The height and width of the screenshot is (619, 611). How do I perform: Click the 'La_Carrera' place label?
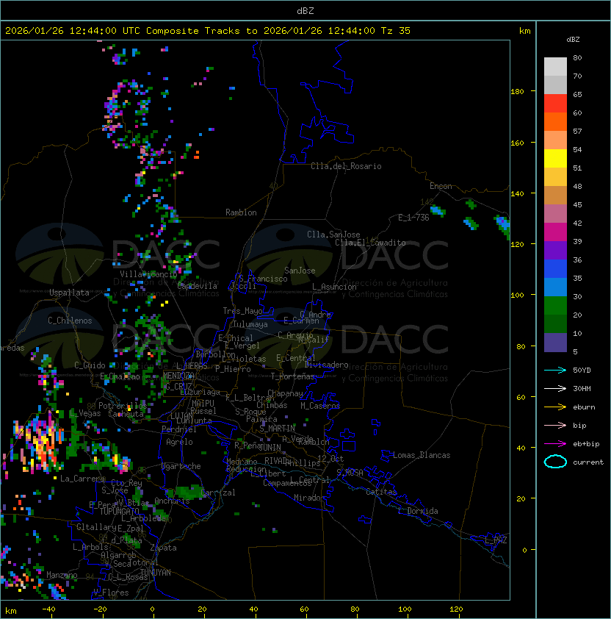[82, 479]
